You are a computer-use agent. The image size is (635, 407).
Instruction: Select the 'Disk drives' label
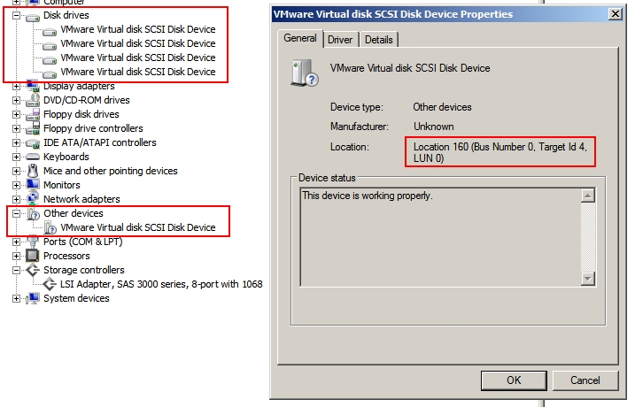coord(66,15)
